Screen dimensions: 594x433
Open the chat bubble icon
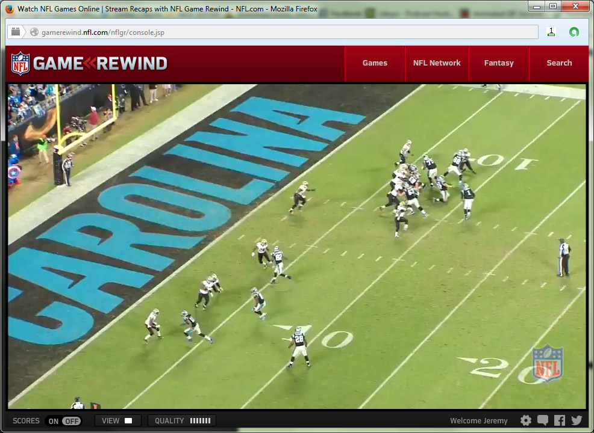tap(542, 420)
